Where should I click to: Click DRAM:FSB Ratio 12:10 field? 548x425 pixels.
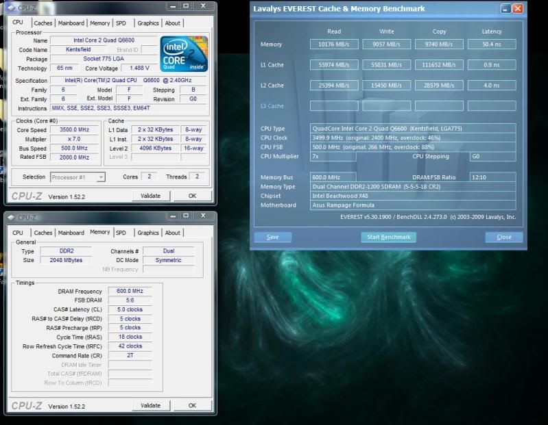point(492,177)
